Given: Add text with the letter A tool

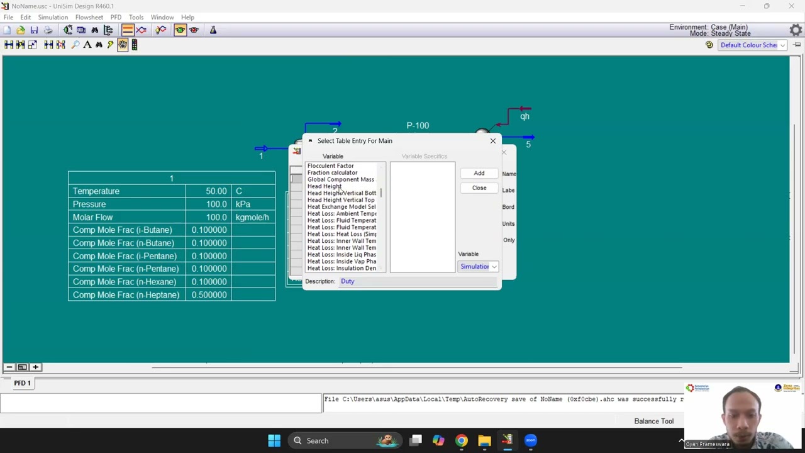Looking at the screenshot, I should [87, 45].
